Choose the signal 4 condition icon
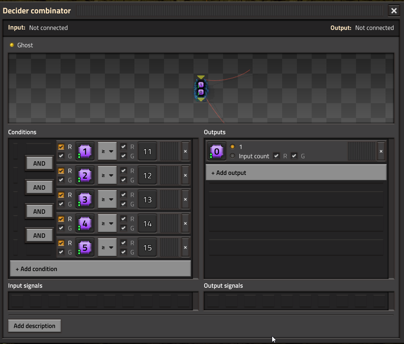The width and height of the screenshot is (404, 344). pos(85,223)
